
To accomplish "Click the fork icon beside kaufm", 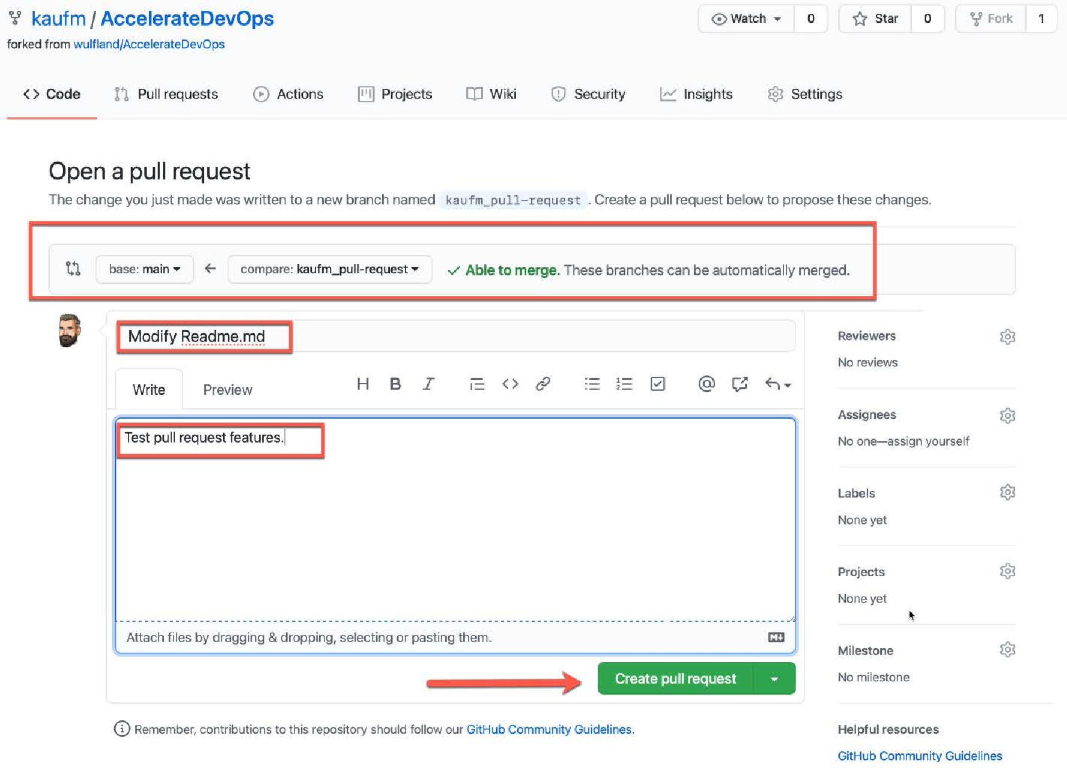I will click(16, 18).
